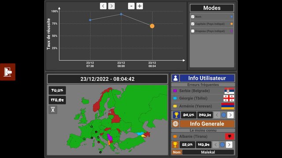Enable the Drapeau (Pays indiqué) checkbox
Viewport: 282px width, 158px height.
[193, 31]
